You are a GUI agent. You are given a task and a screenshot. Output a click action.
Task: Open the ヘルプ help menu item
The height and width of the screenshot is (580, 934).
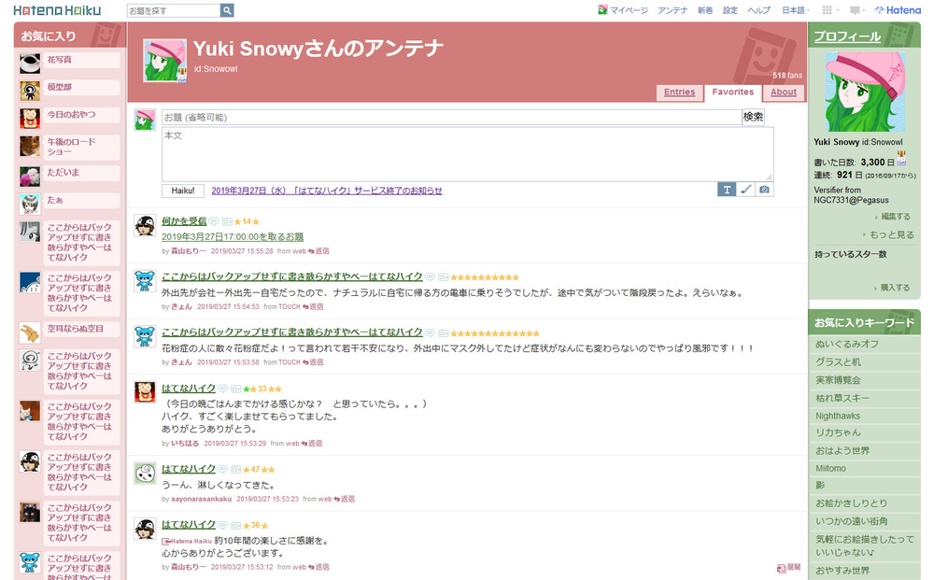(758, 10)
